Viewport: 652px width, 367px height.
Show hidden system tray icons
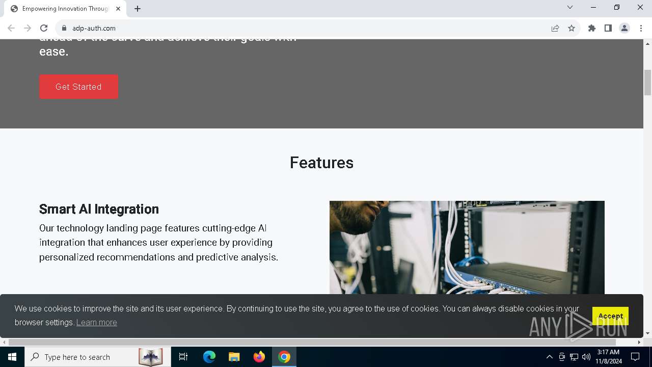click(549, 357)
